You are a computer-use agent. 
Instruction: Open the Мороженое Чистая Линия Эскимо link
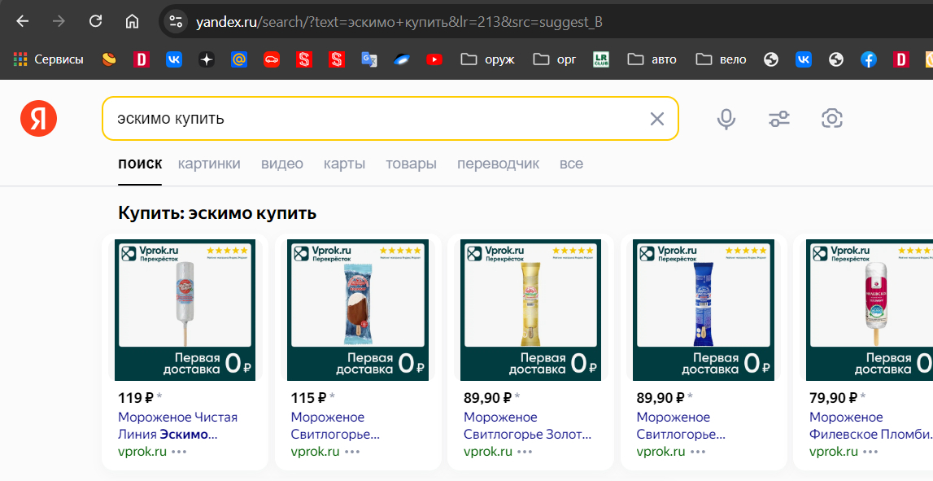click(x=177, y=425)
